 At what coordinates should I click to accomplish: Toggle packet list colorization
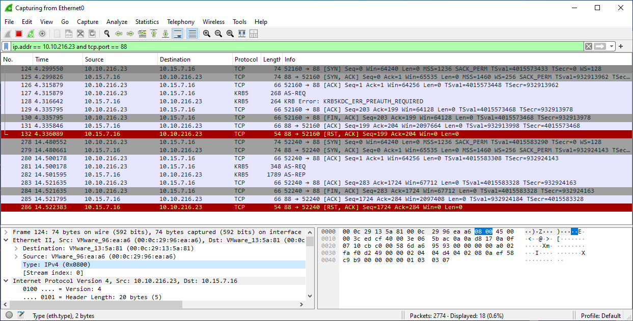point(192,34)
